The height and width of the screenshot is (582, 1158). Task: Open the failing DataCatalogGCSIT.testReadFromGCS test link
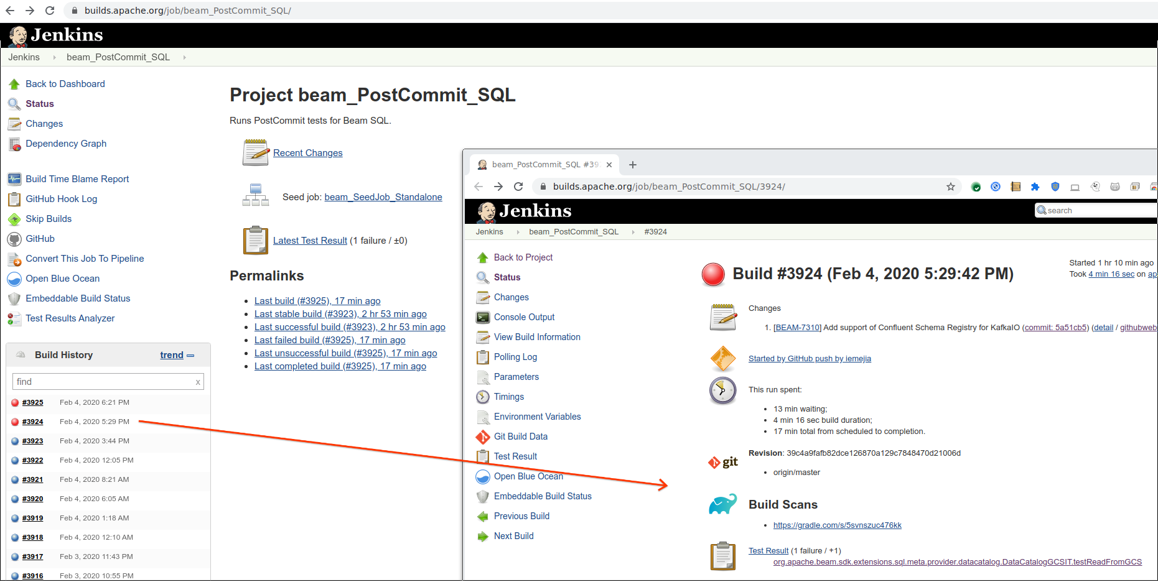coord(958,562)
